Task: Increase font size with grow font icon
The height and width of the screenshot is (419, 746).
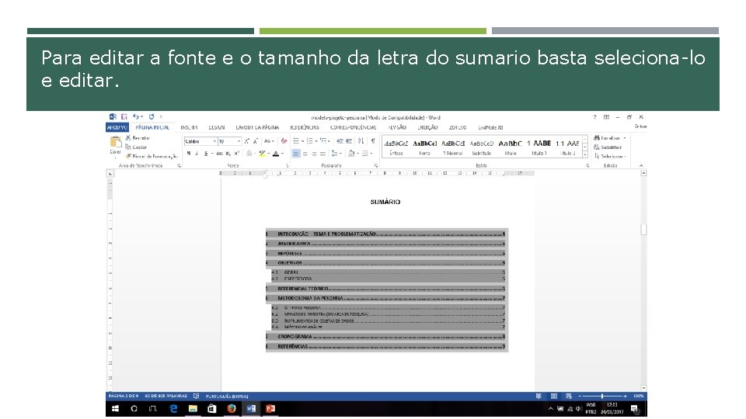Action: (x=246, y=141)
